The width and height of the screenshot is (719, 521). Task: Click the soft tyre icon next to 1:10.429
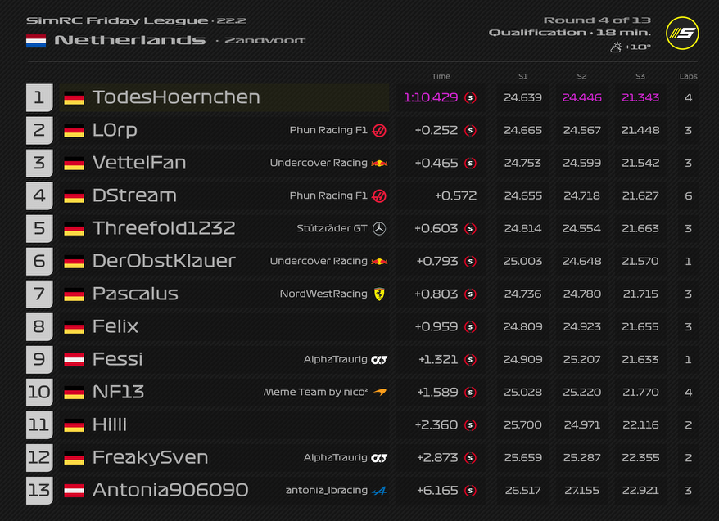click(x=470, y=97)
